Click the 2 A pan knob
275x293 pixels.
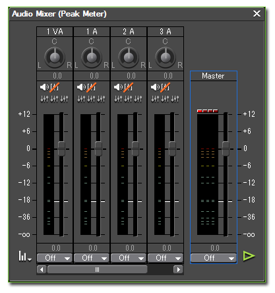pos(129,57)
